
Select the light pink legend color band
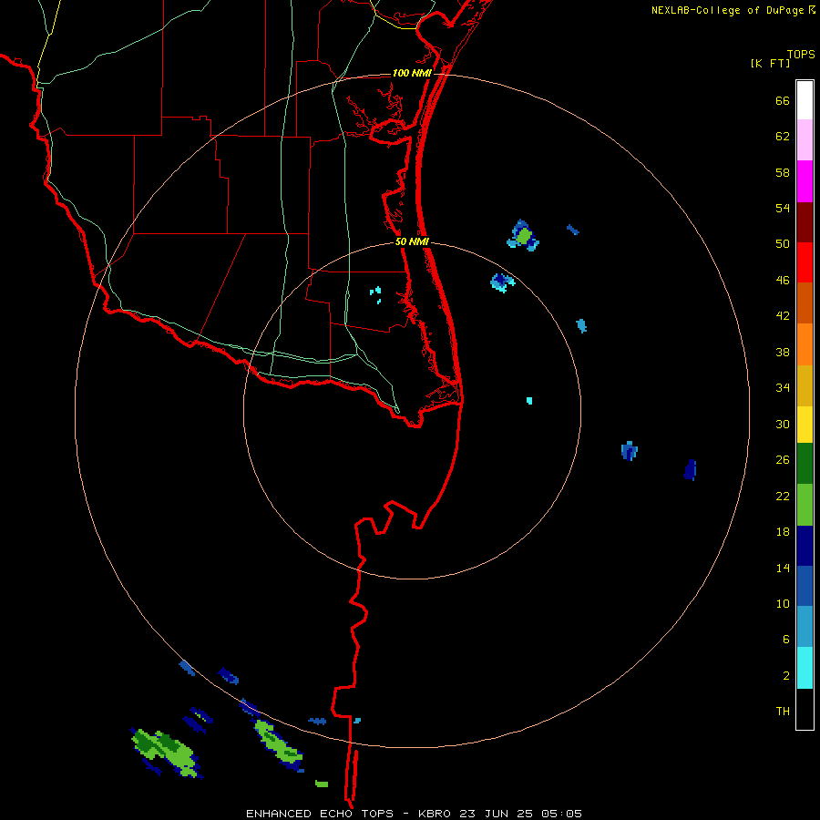pyautogui.click(x=805, y=139)
